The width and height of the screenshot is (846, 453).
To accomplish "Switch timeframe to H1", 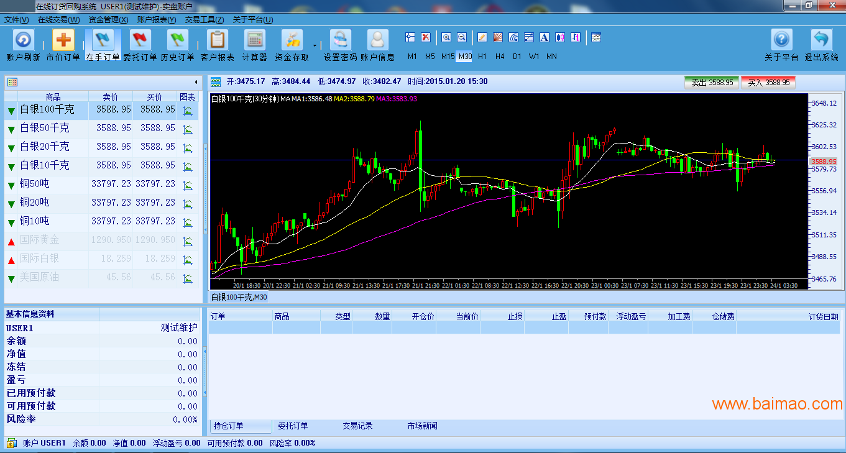I will 482,57.
